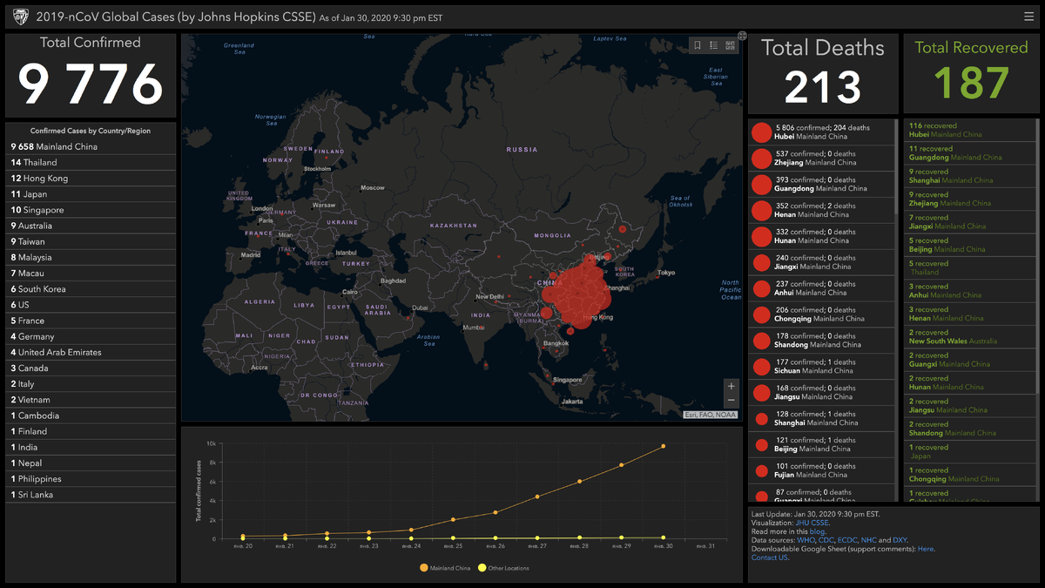
Task: Click the WHO data source link
Action: click(806, 540)
